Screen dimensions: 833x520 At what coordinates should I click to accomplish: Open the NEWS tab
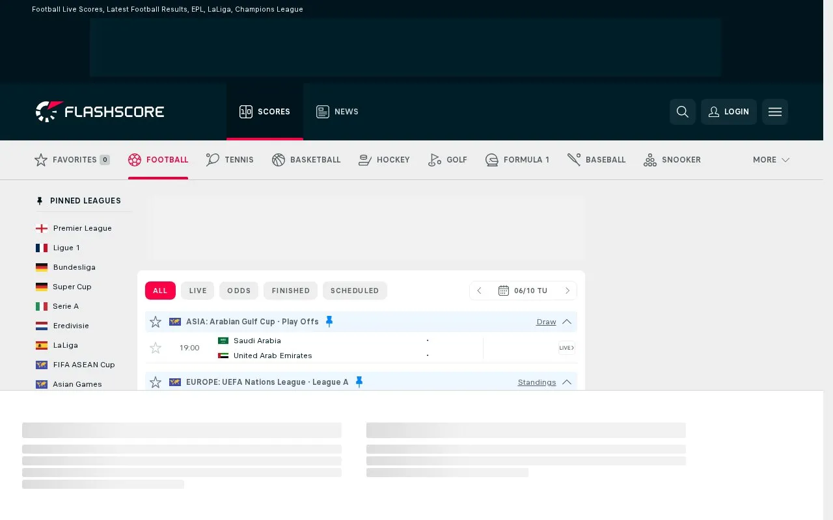pyautogui.click(x=337, y=112)
